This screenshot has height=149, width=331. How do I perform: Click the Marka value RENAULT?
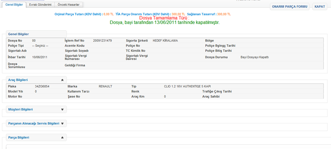point(106,86)
